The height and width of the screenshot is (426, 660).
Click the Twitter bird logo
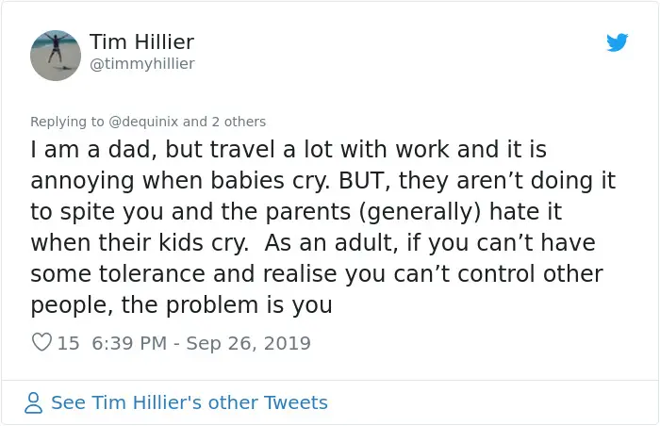tap(618, 42)
